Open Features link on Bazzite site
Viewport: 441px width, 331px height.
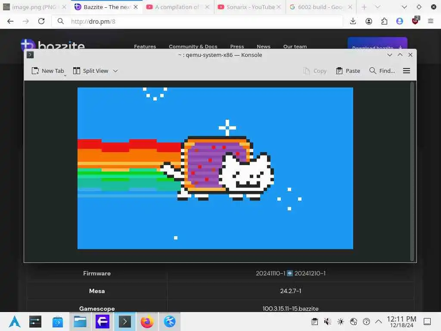[x=145, y=47]
